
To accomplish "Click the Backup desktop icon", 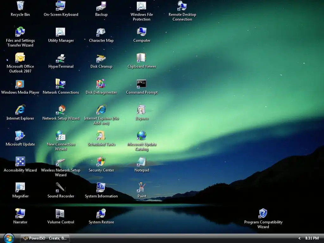I will coord(101,6).
